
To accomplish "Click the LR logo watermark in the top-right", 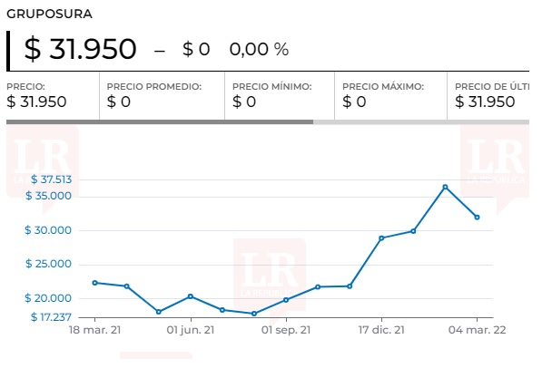I will (494, 161).
